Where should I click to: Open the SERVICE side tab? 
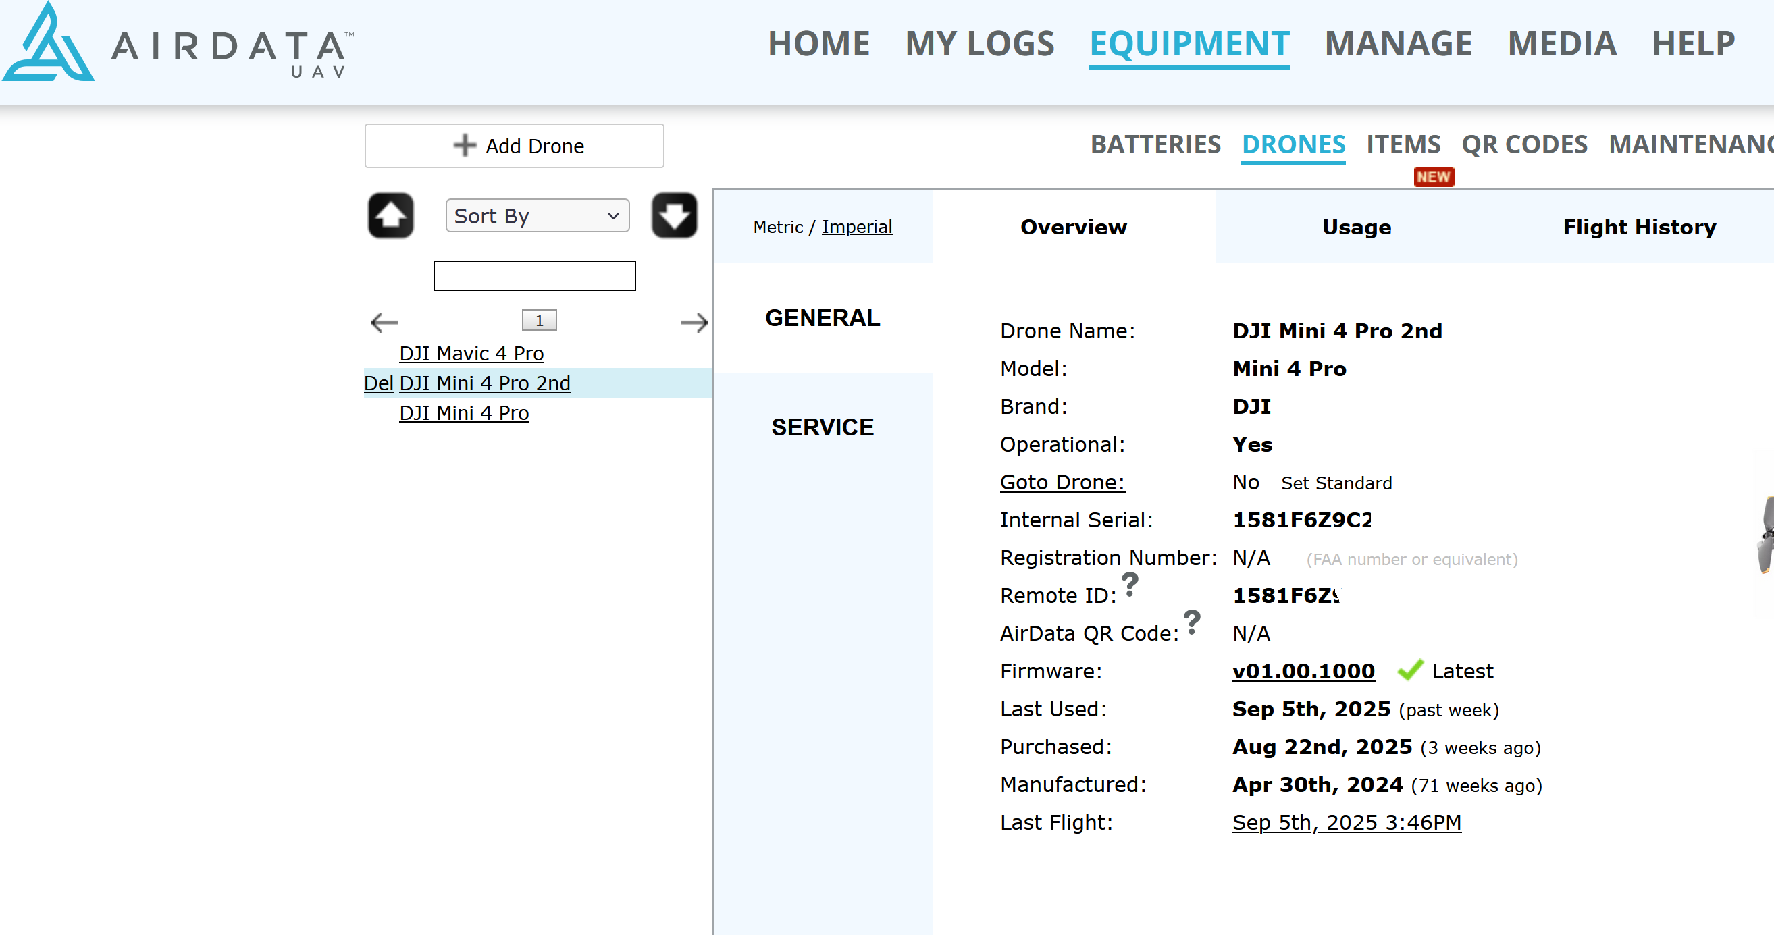click(x=823, y=427)
